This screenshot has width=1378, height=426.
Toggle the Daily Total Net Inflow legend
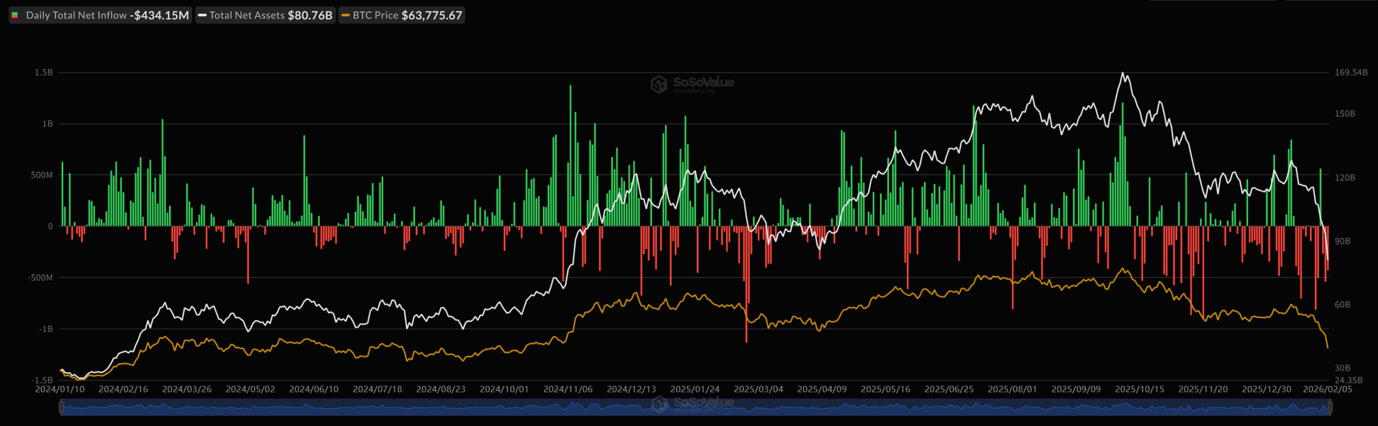(x=76, y=15)
